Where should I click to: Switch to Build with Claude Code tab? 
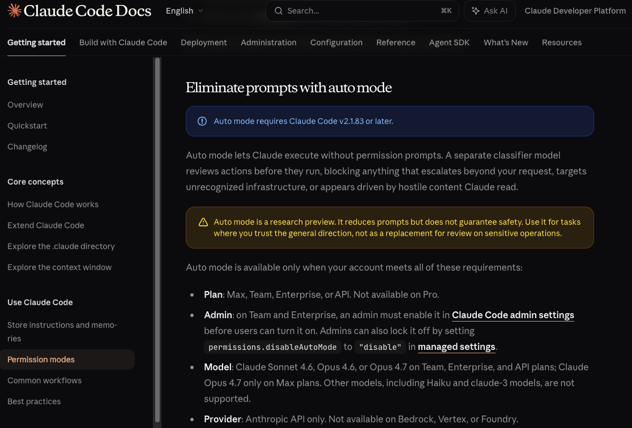(123, 42)
